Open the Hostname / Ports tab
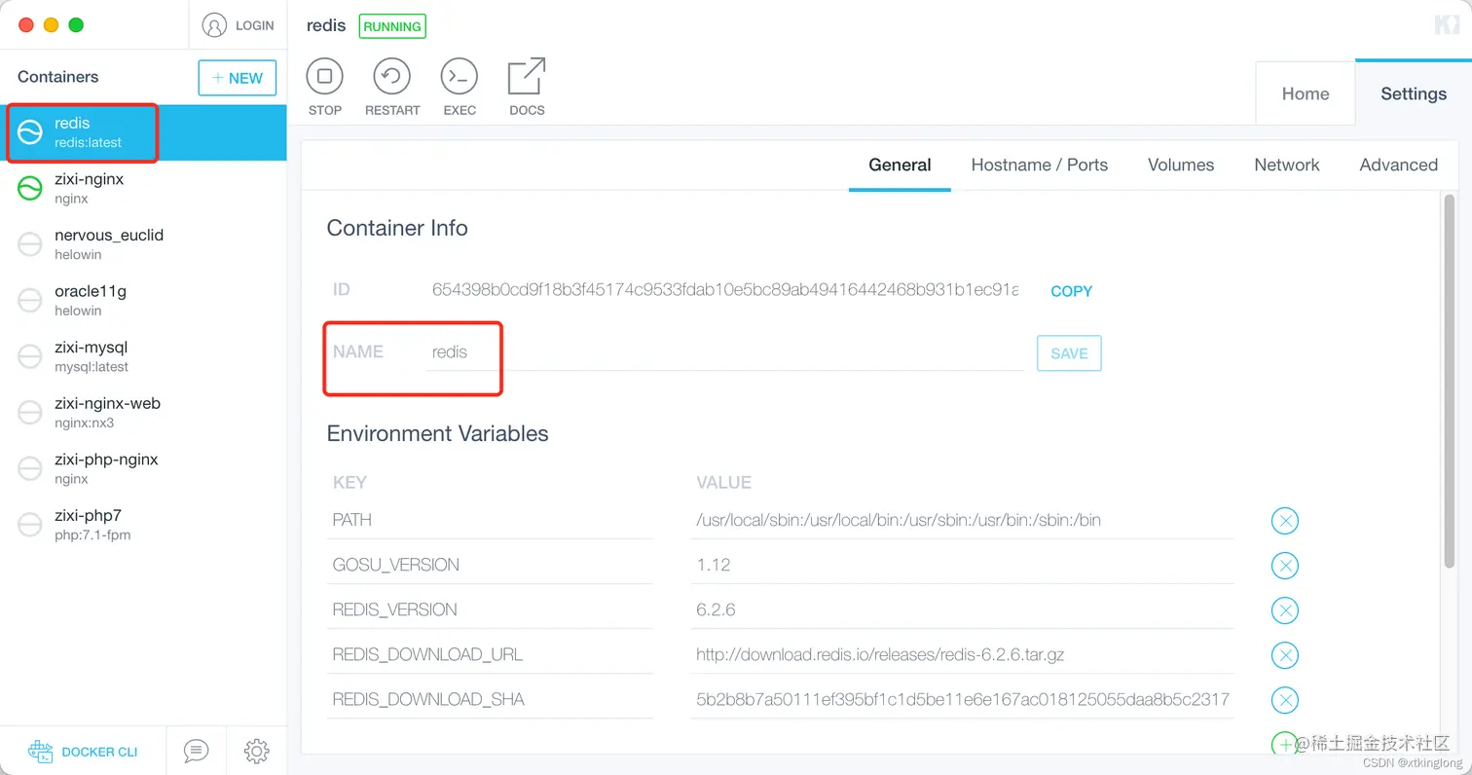The width and height of the screenshot is (1472, 775). click(1040, 165)
